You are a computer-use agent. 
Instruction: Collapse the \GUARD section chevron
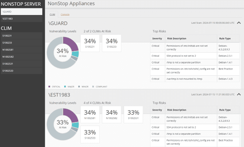click(239, 23)
